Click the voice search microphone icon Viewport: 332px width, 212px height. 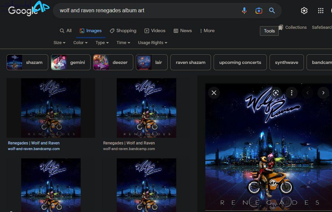[x=244, y=10]
